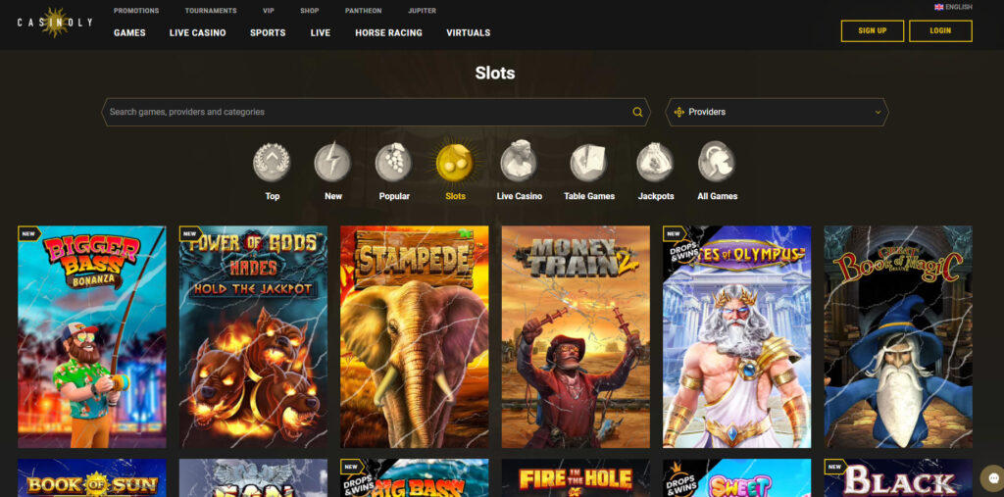Viewport: 1004px width, 497px height.
Task: Open the Sports section
Action: pos(268,32)
